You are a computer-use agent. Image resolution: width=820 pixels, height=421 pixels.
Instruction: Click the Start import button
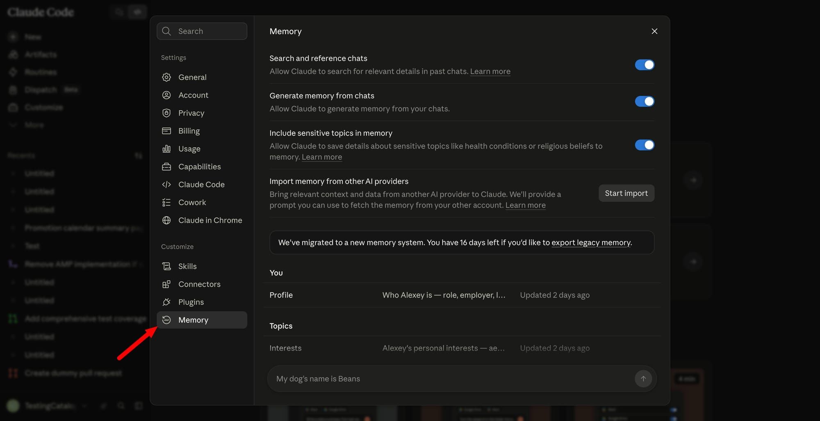click(x=626, y=193)
